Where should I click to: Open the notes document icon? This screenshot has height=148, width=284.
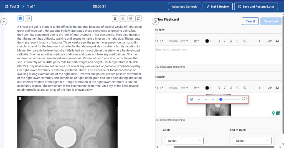tap(131, 19)
